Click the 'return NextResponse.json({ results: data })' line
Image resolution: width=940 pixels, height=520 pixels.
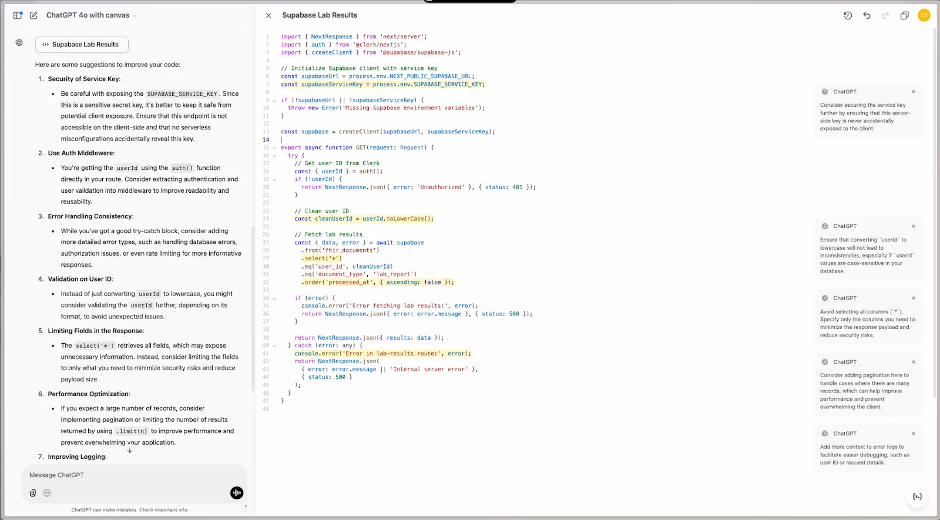click(369, 338)
